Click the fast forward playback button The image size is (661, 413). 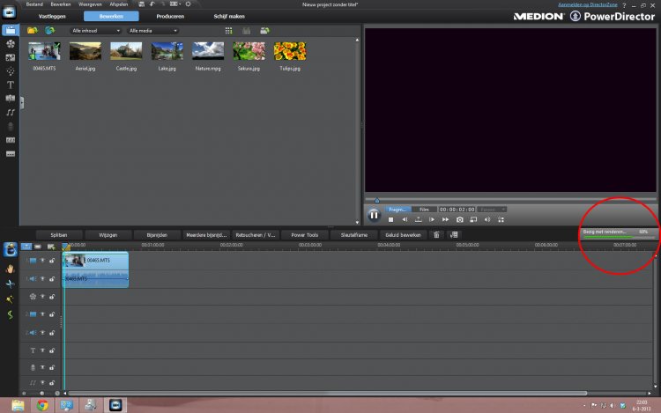coord(445,218)
